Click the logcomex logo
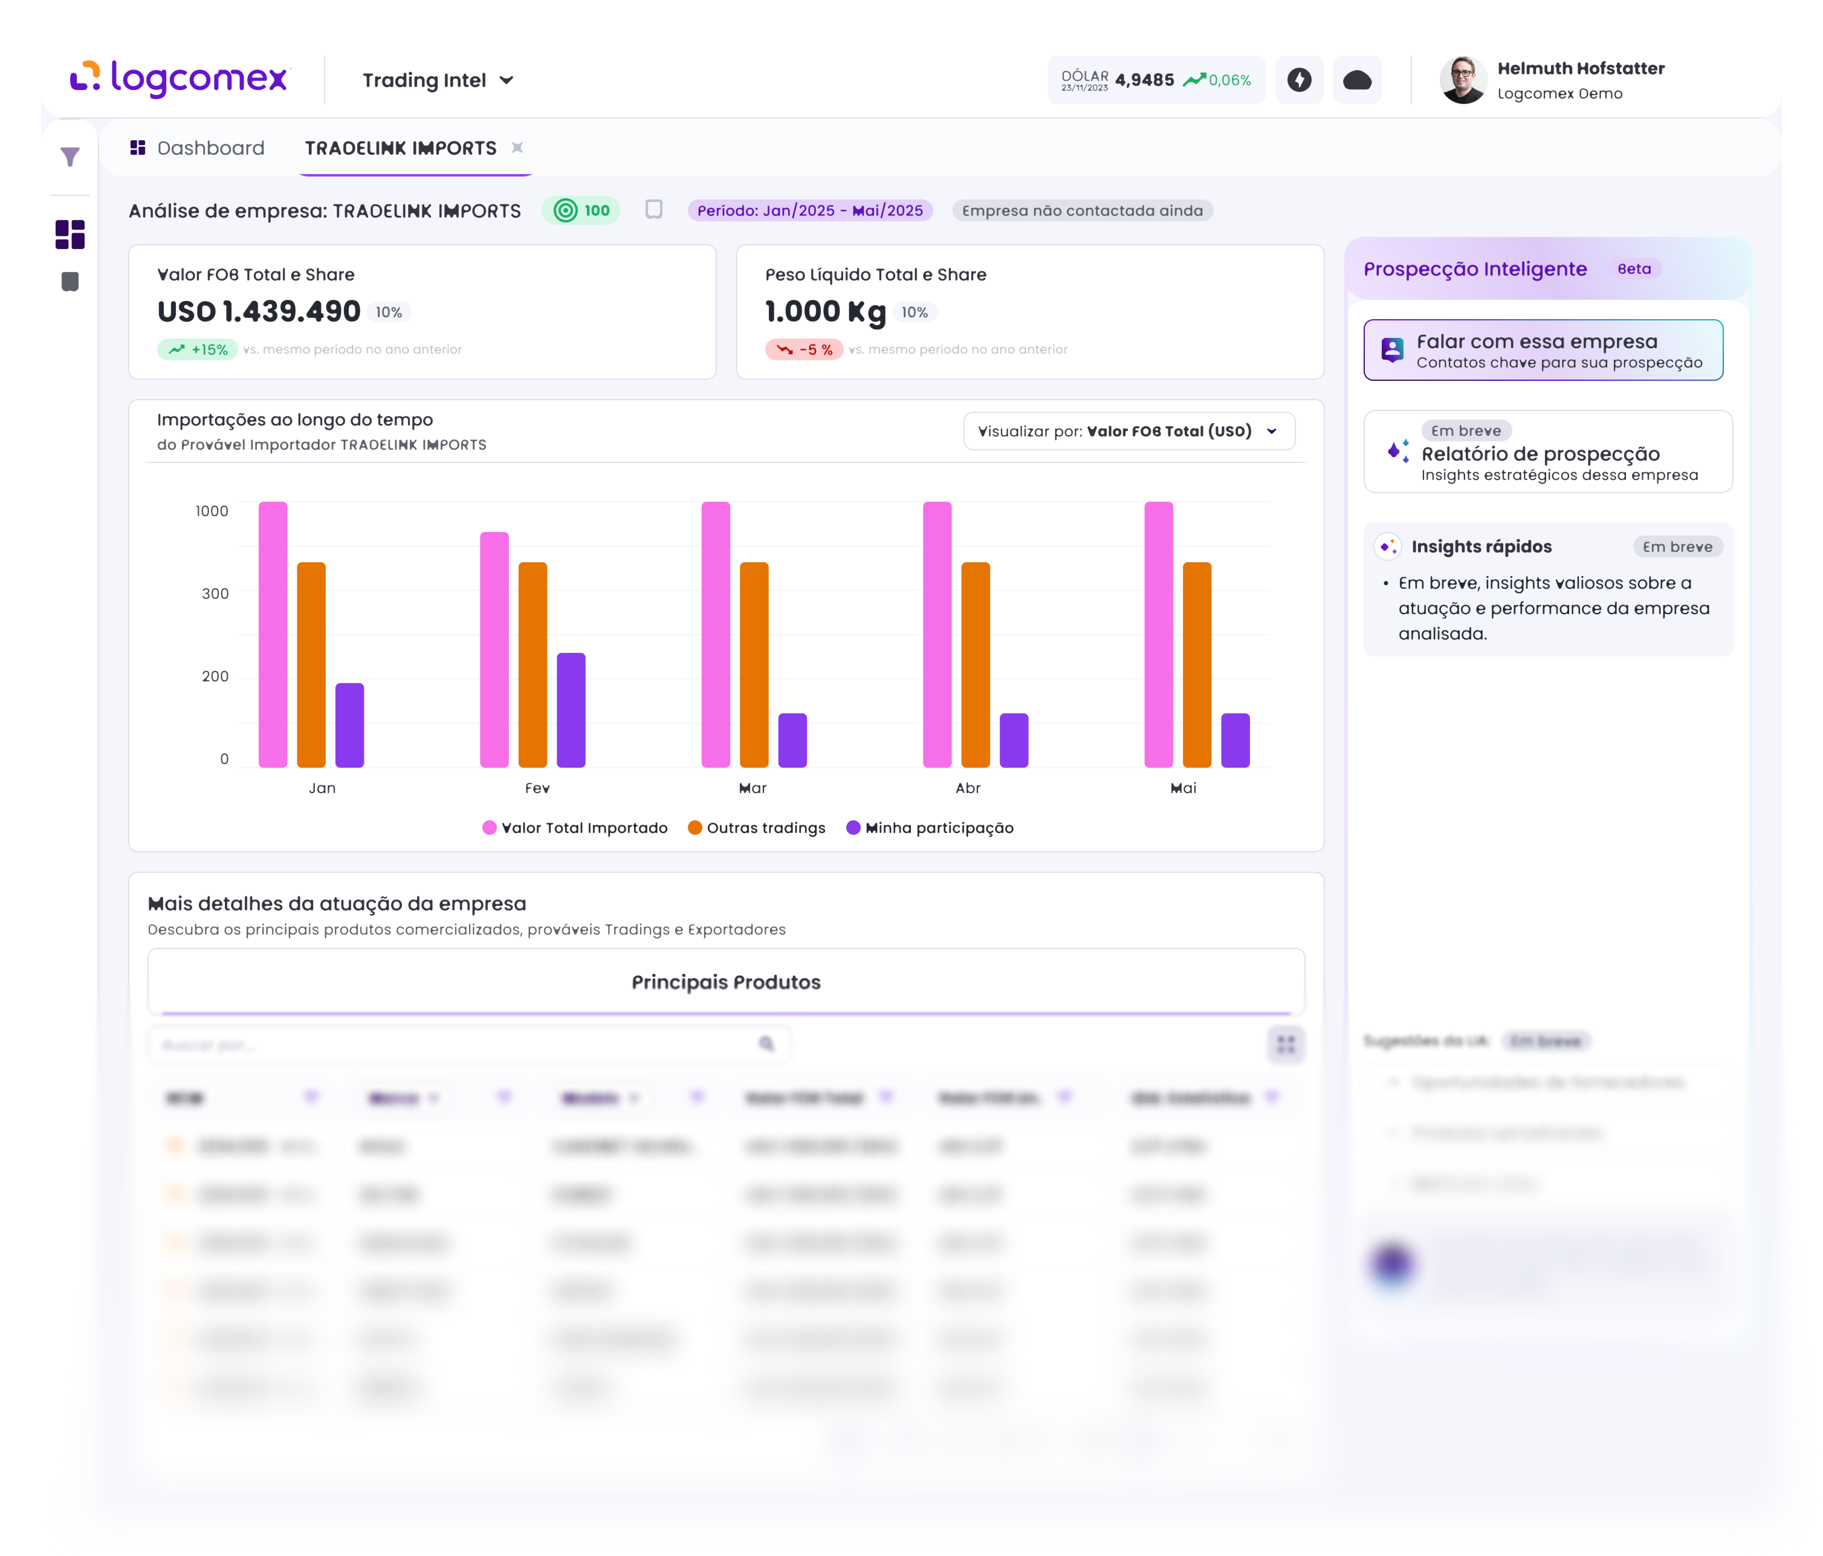The image size is (1823, 1556). (180, 79)
